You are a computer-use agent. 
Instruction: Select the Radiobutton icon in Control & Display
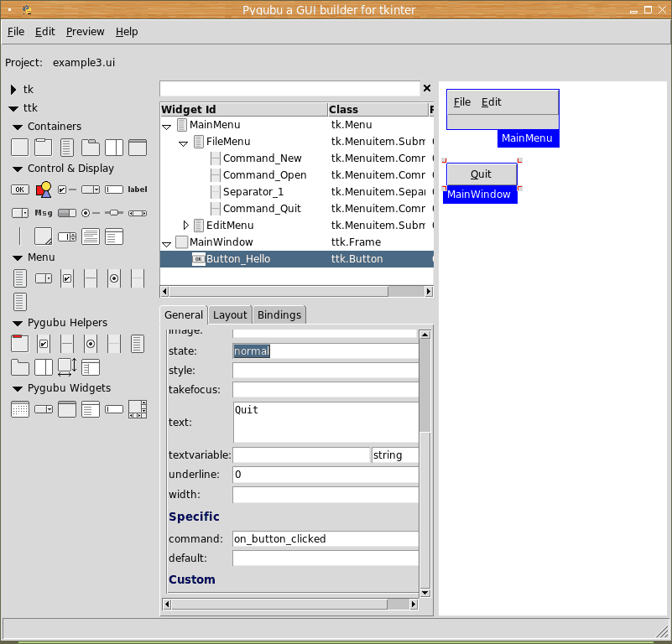[x=91, y=213]
